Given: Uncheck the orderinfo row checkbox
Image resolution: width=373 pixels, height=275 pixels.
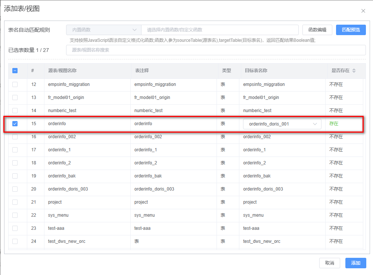Looking at the screenshot, I should pyautogui.click(x=15, y=124).
